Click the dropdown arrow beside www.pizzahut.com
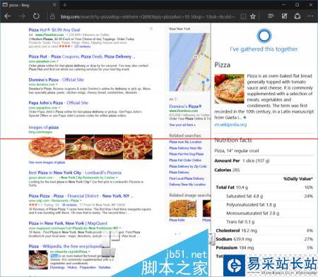 click(x=57, y=61)
